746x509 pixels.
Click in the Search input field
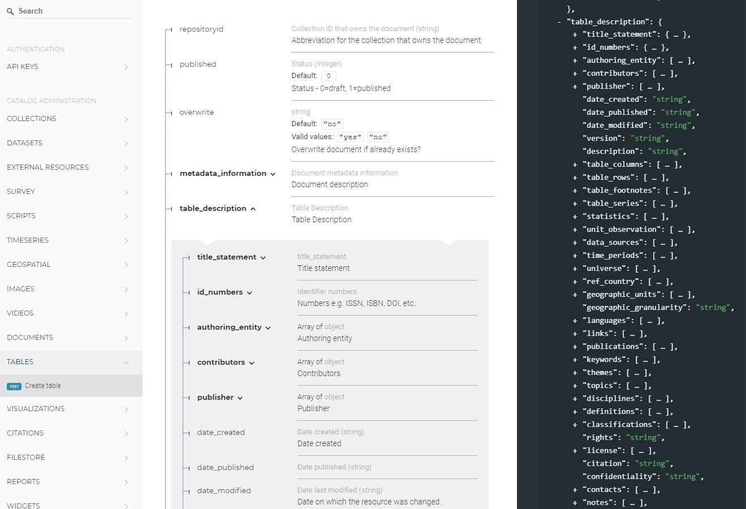pyautogui.click(x=74, y=11)
